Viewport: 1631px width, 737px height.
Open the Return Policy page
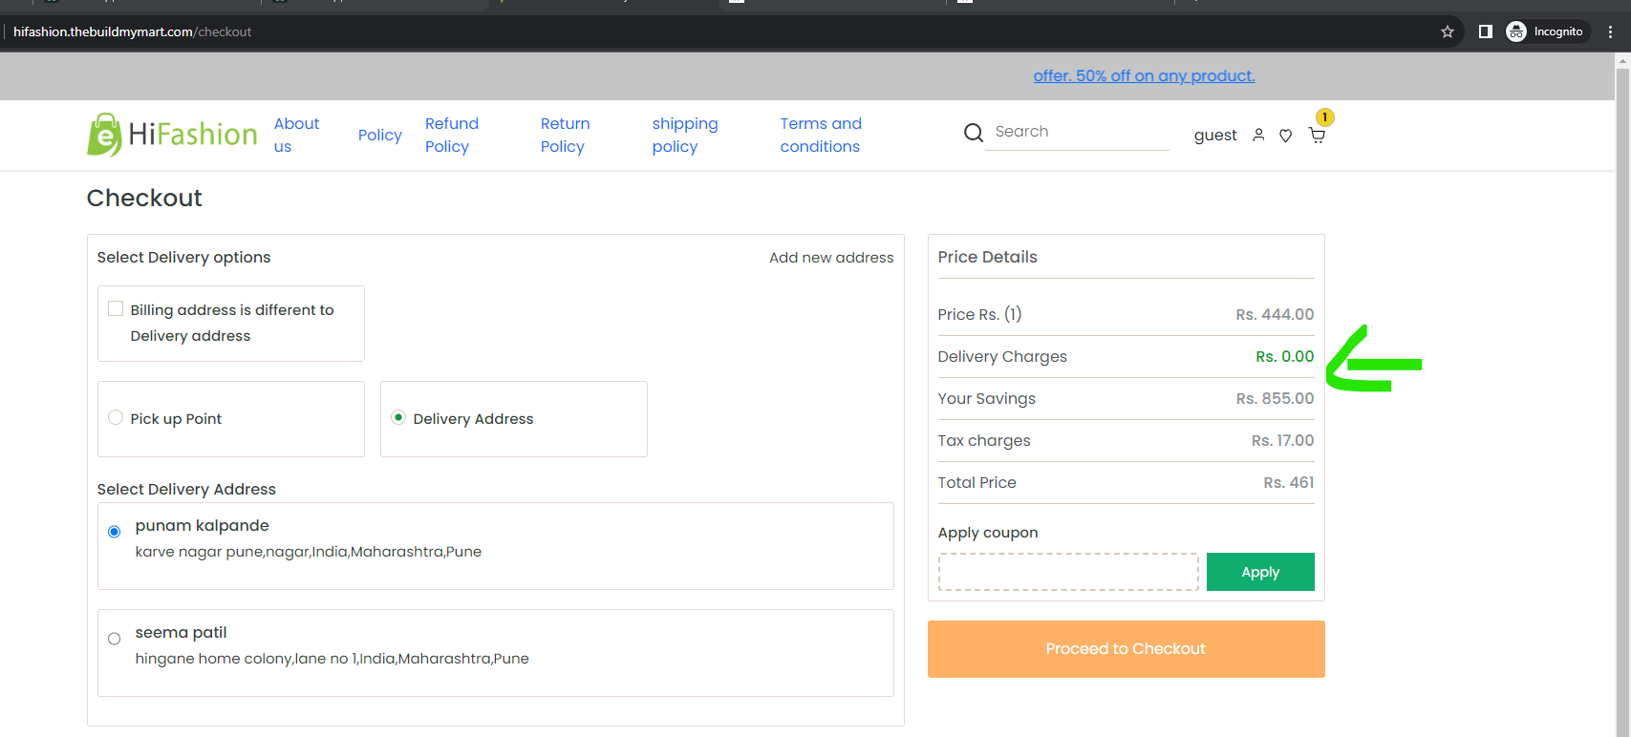pyautogui.click(x=565, y=135)
